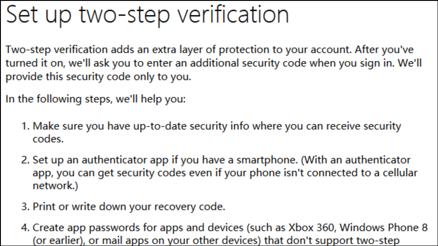Click the phrase 'After you've' in the first paragraph
Image resolution: width=438 pixels, height=246 pixels.
click(x=384, y=50)
